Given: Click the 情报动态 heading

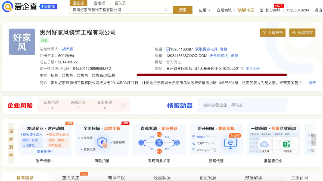Looking at the screenshot, I should (x=180, y=105).
